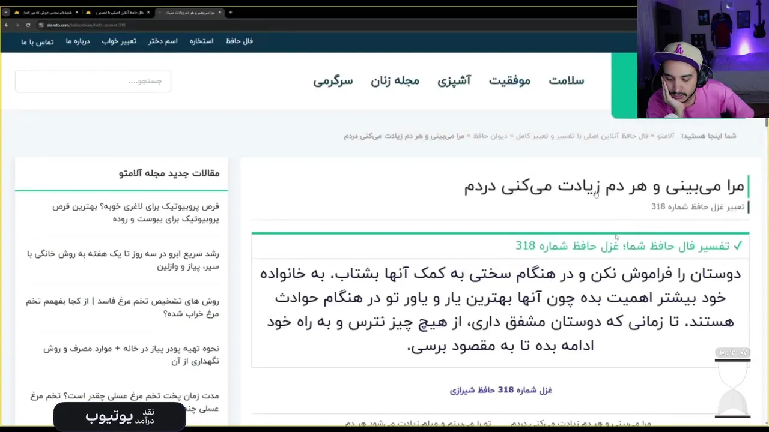The height and width of the screenshot is (432, 769).
Task: Open article 'روش های تشخیص تخم مرغ فاسد'
Action: 123,307
